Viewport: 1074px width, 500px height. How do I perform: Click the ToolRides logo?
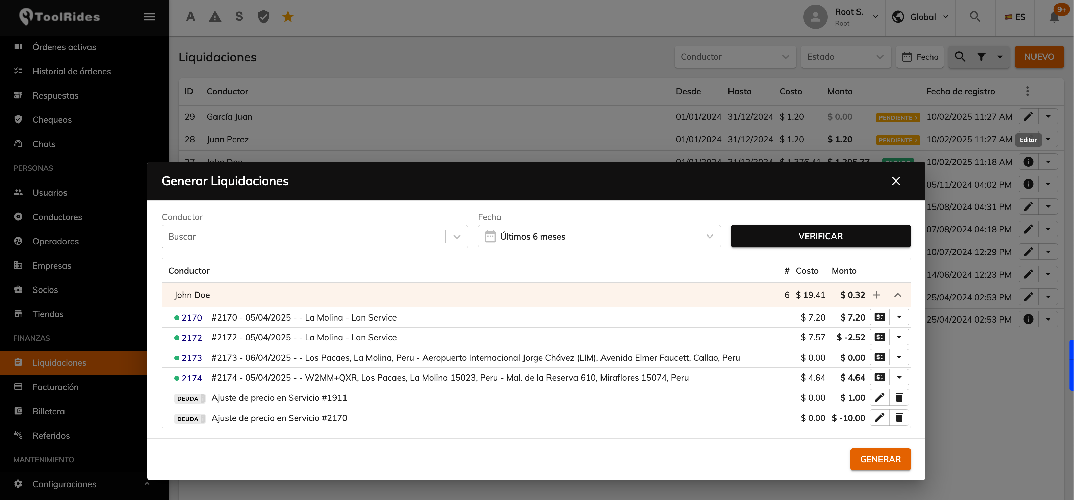pyautogui.click(x=60, y=17)
